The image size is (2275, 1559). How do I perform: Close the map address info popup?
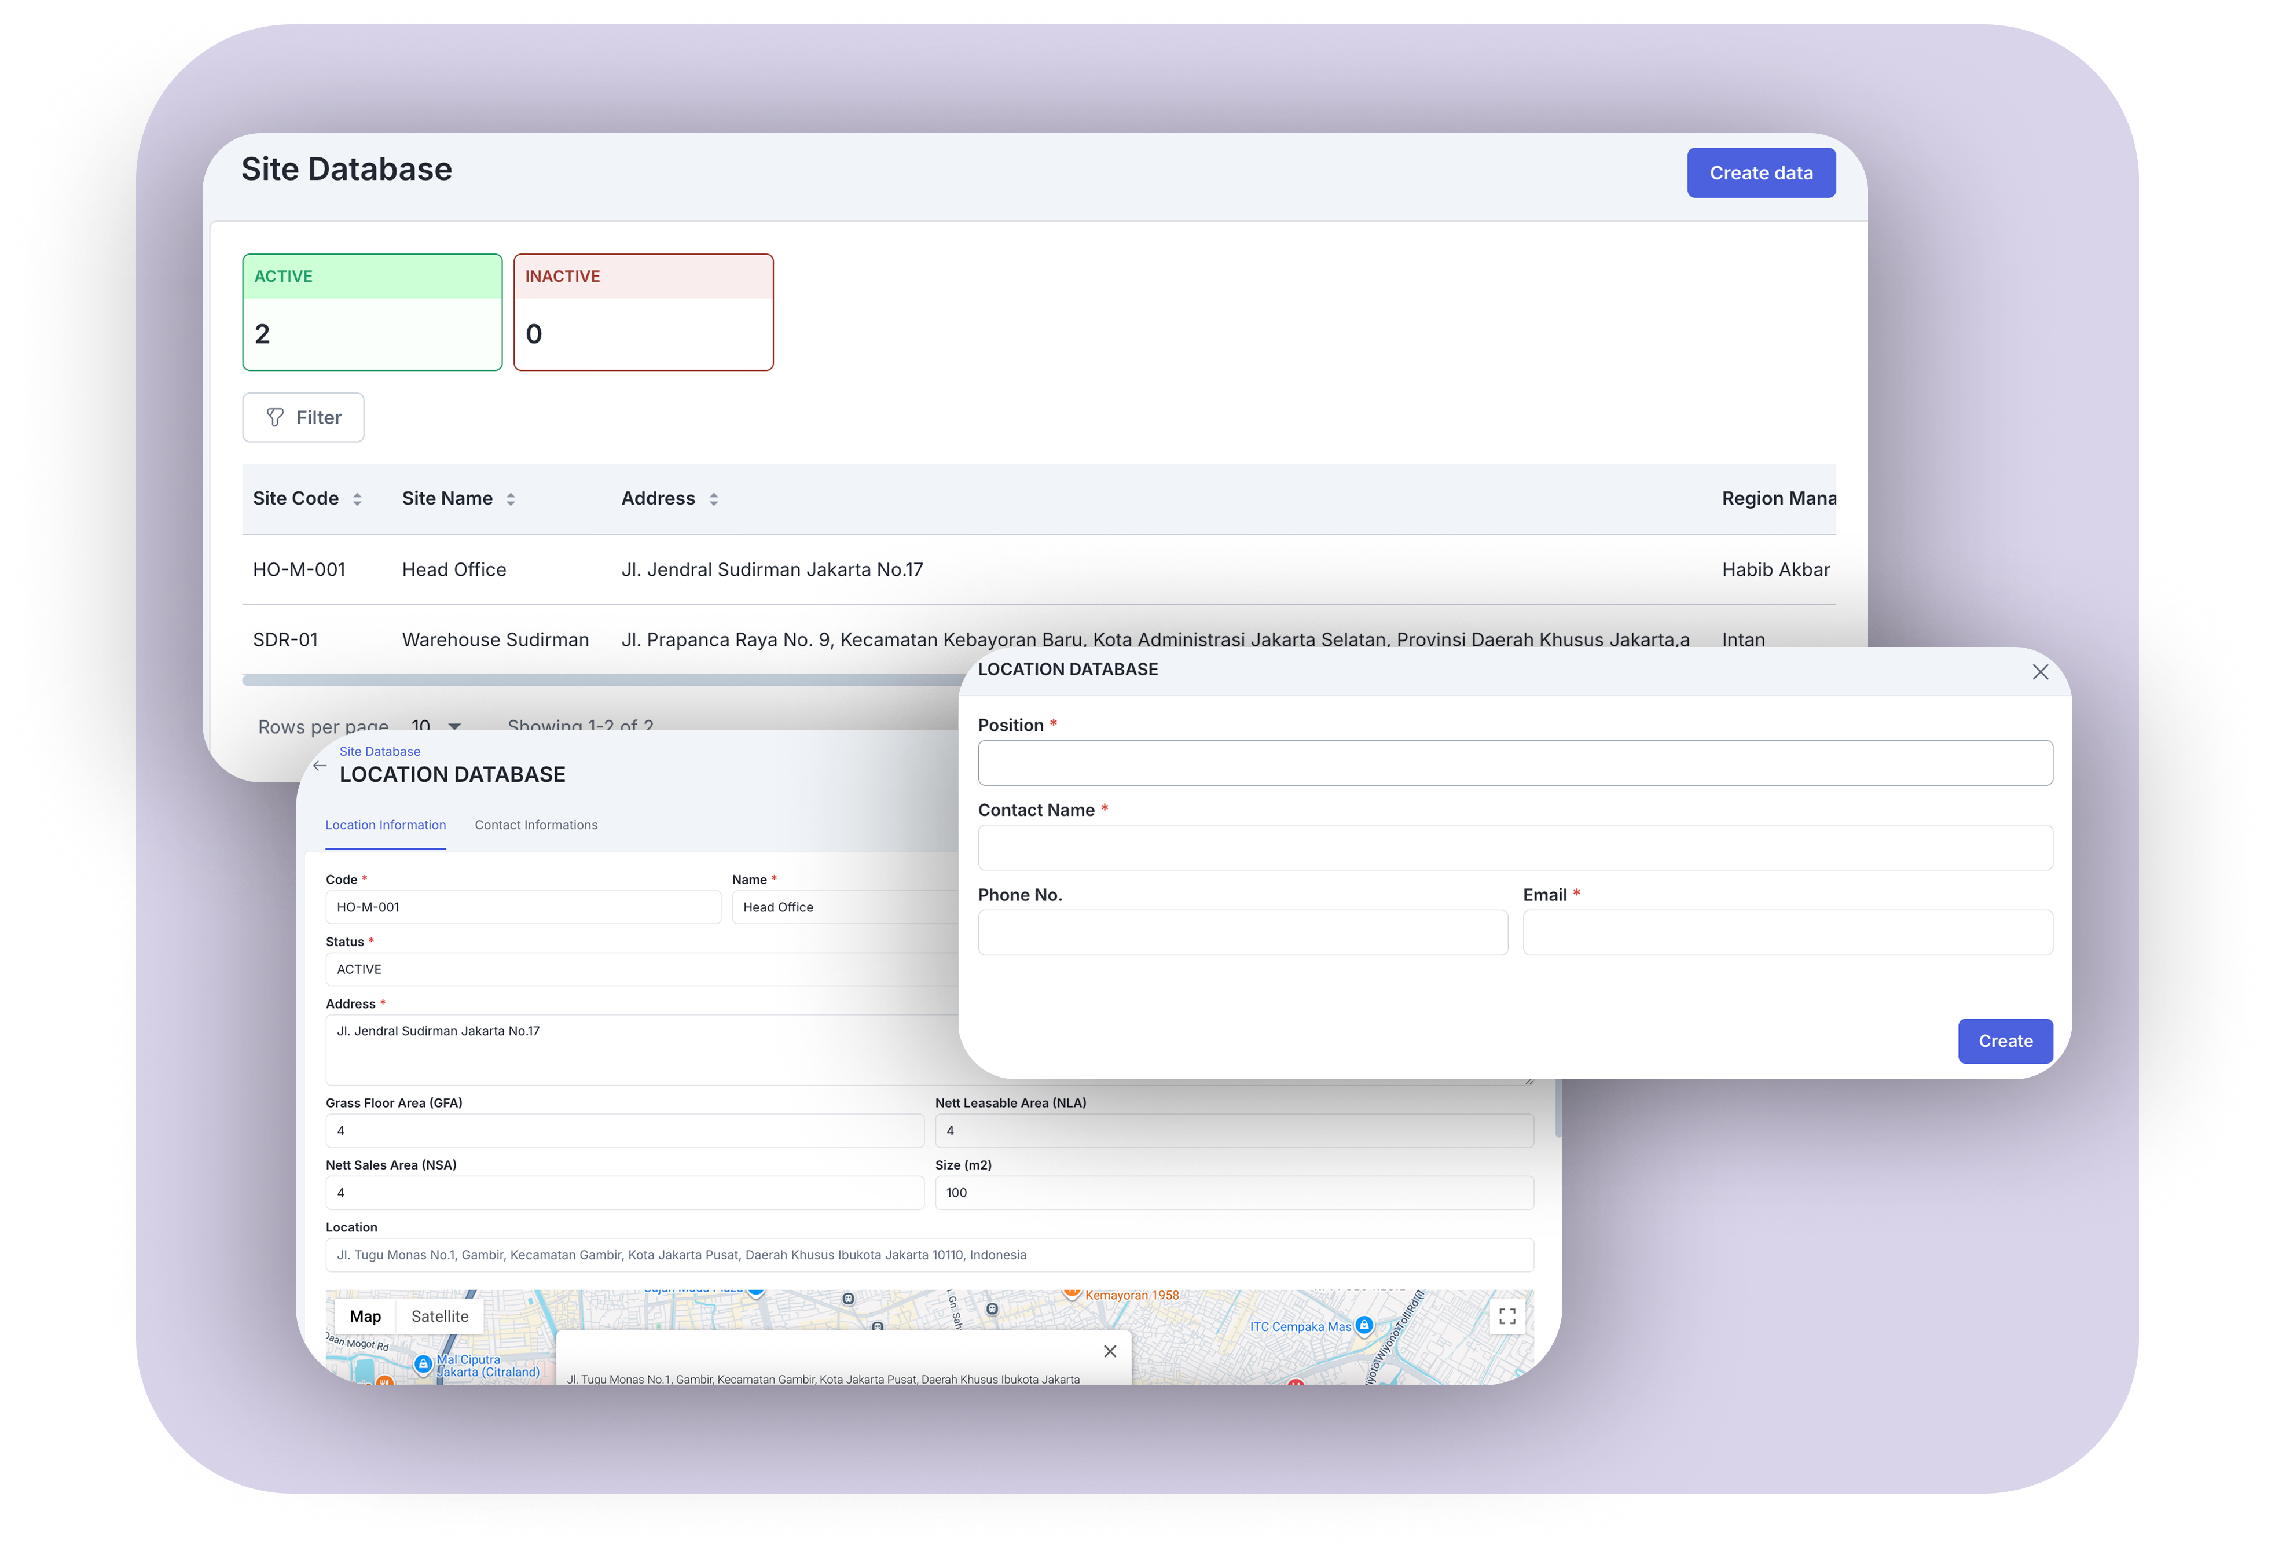[1110, 1351]
